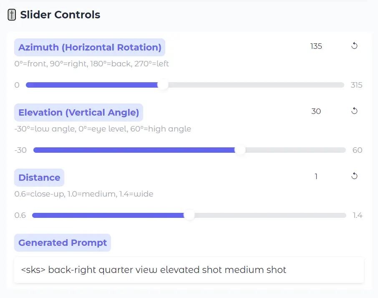Select the Azimuth value 135
Image resolution: width=378 pixels, height=298 pixels.
point(316,46)
